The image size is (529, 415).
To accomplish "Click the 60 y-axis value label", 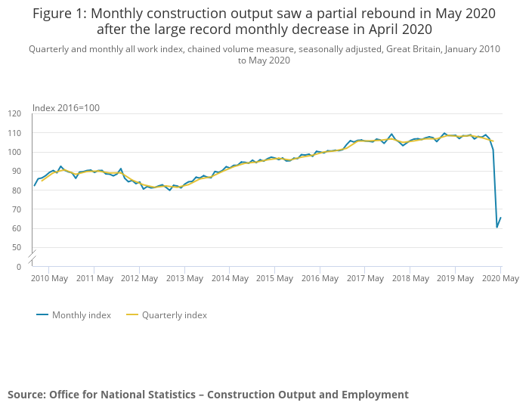I will pyautogui.click(x=17, y=229).
